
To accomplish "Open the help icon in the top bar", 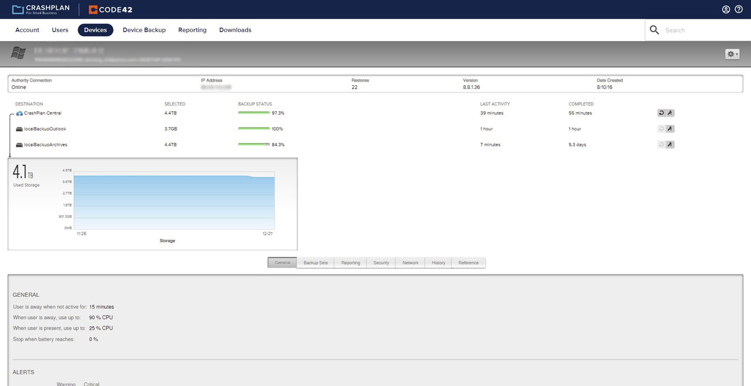I will 739,9.
